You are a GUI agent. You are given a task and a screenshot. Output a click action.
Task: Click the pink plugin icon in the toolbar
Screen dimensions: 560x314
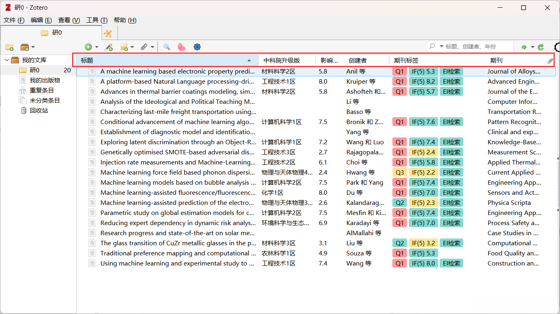tap(182, 47)
